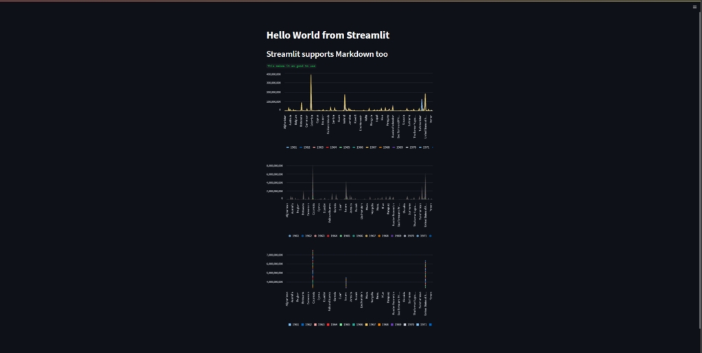Select 1963 circle in area chart legend
This screenshot has height=353, width=702.
315,236
